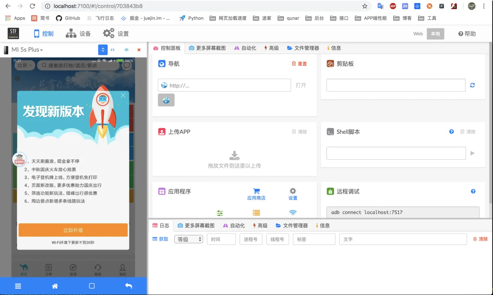
Task: Switch to the 控制面板 tab
Action: coord(167,48)
